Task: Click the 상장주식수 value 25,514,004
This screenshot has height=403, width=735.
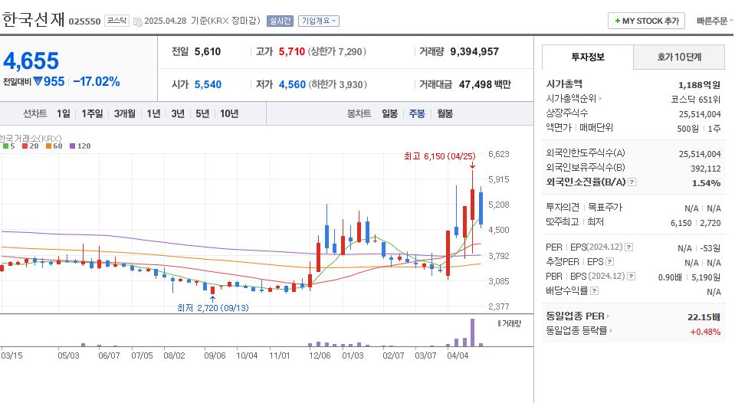Action: pos(700,114)
